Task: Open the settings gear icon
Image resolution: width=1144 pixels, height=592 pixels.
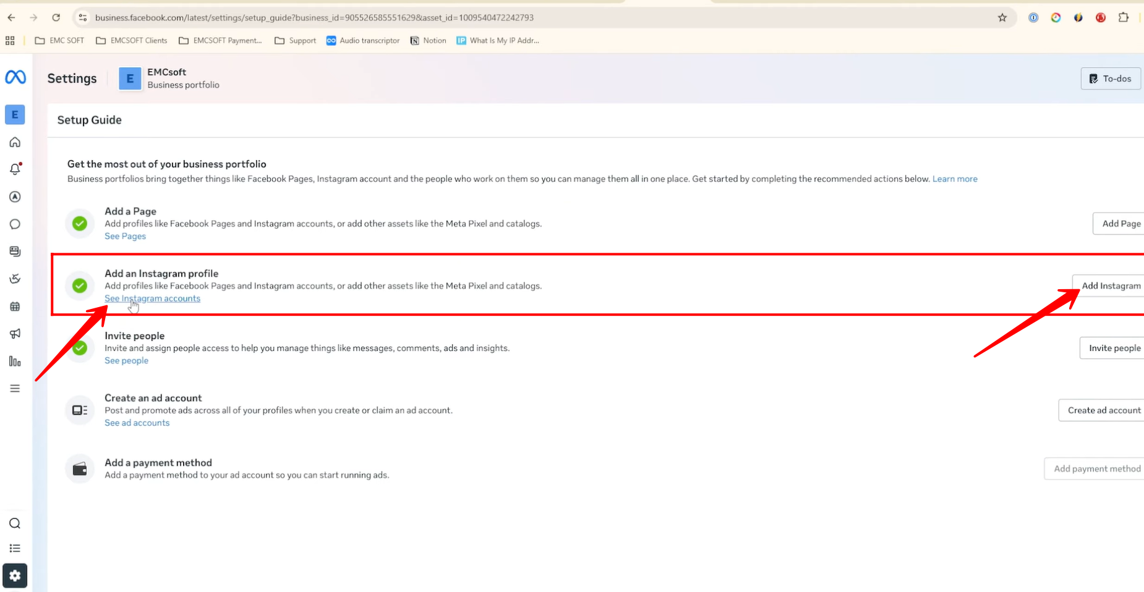Action: click(x=15, y=576)
